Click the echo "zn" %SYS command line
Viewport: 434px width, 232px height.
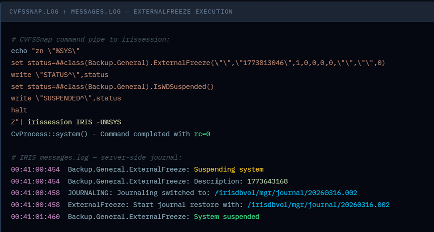(x=46, y=51)
